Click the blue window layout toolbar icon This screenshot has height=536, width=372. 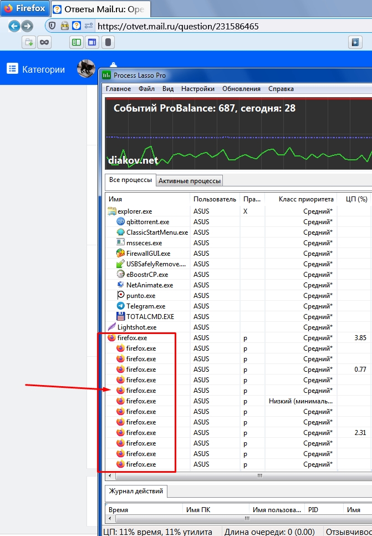click(x=92, y=42)
